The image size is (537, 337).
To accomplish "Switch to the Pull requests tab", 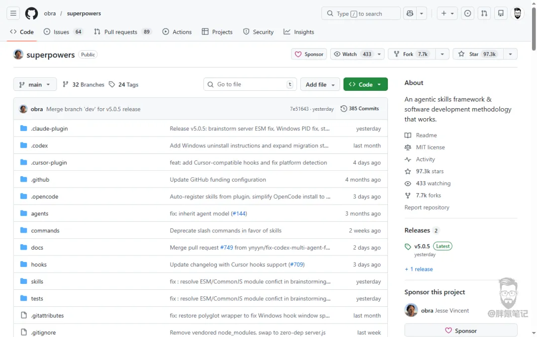I will [120, 32].
